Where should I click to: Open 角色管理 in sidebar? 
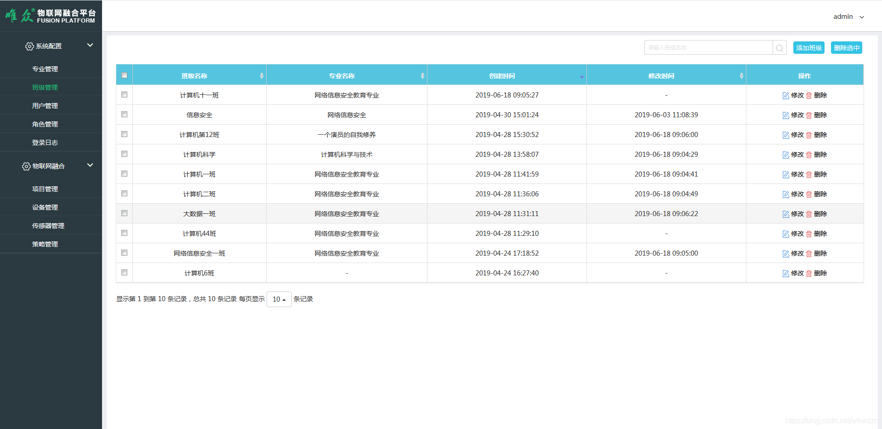point(45,124)
